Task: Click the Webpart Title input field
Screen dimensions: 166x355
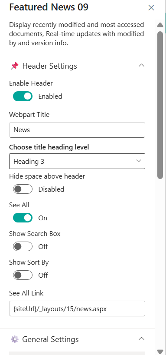Action: [77, 130]
